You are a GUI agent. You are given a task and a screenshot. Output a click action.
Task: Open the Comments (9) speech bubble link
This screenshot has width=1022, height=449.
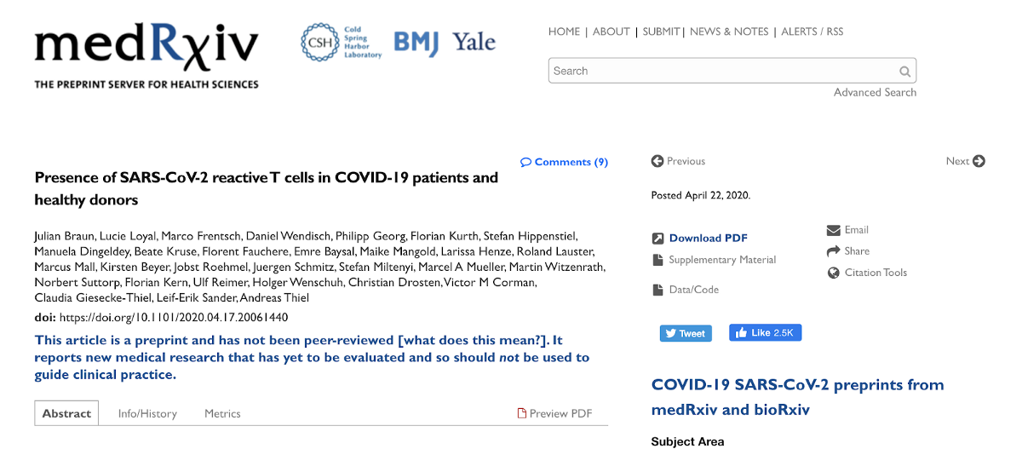tap(525, 162)
